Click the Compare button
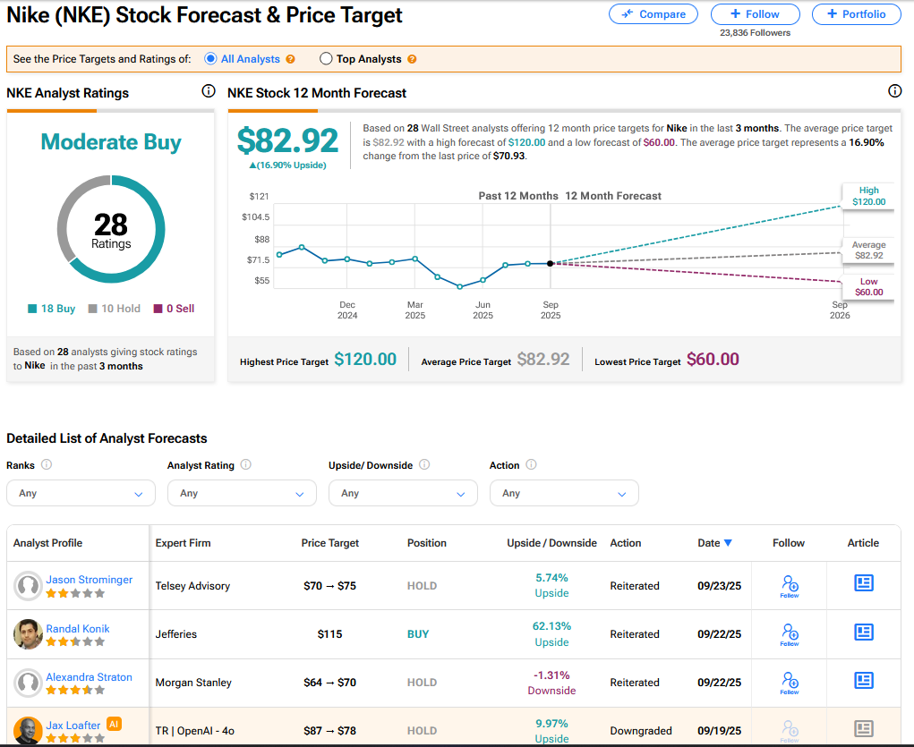 tap(653, 14)
